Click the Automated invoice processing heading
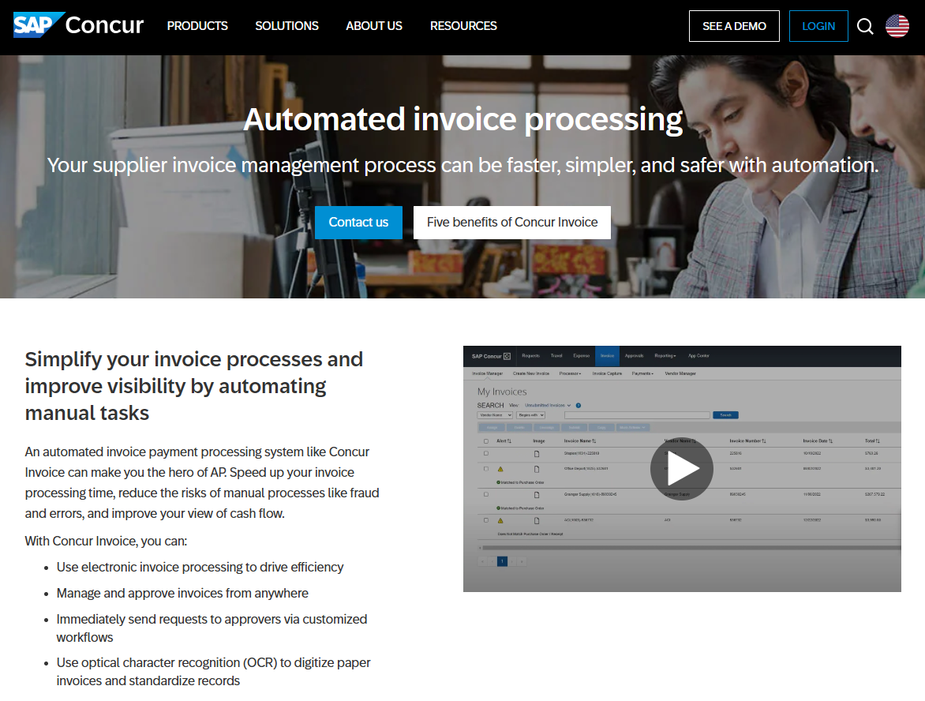925x701 pixels. [x=463, y=119]
